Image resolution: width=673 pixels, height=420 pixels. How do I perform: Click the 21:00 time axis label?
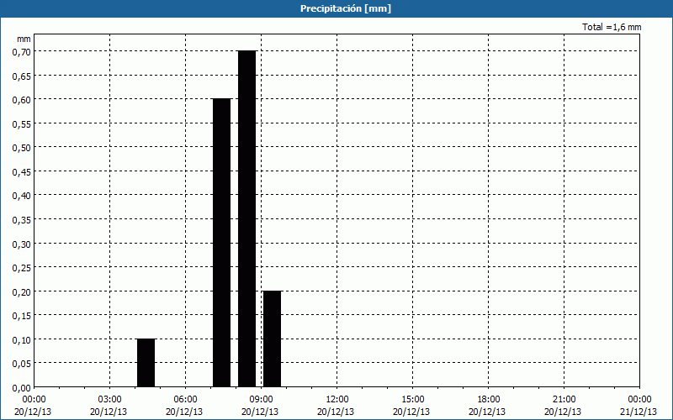coord(564,400)
